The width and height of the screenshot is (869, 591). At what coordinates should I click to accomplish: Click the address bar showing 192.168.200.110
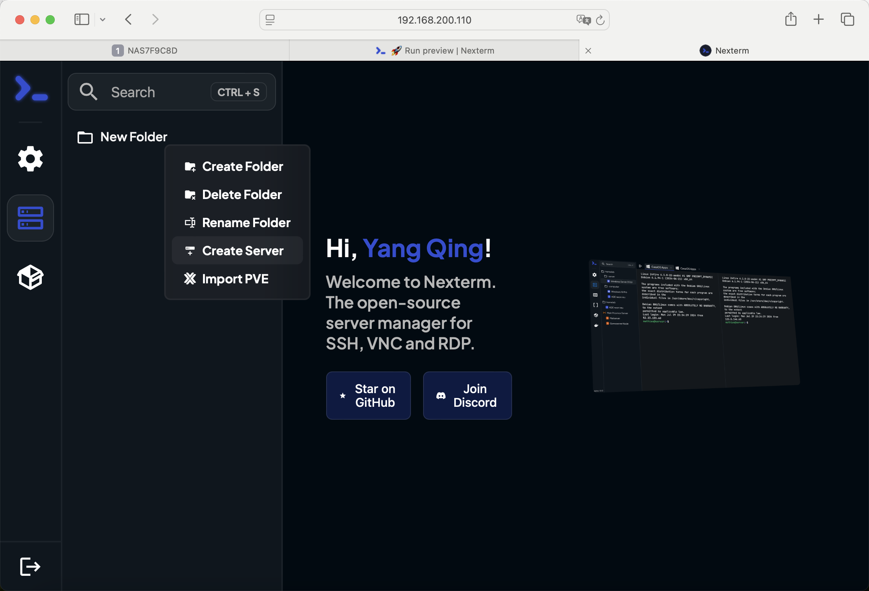434,20
